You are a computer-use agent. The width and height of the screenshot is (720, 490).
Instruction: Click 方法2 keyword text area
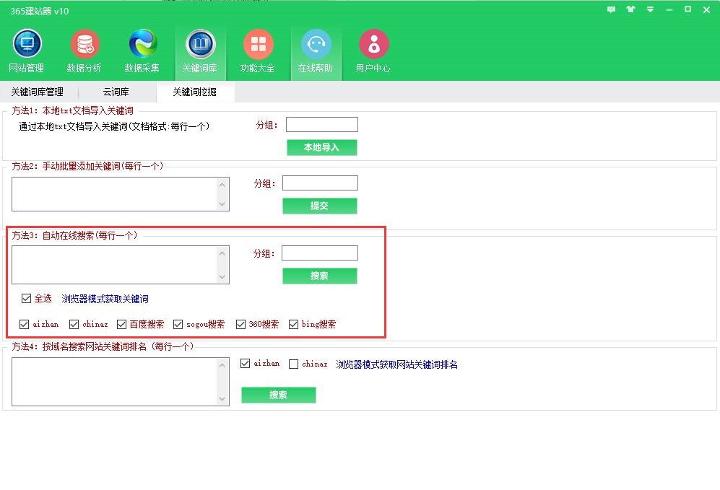pyautogui.click(x=114, y=194)
